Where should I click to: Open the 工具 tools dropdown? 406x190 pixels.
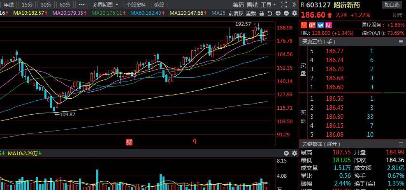(x=269, y=5)
